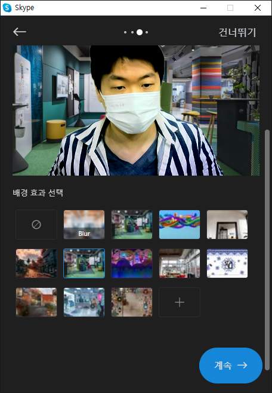
Task: Select the no background effect option
Action: (36, 225)
